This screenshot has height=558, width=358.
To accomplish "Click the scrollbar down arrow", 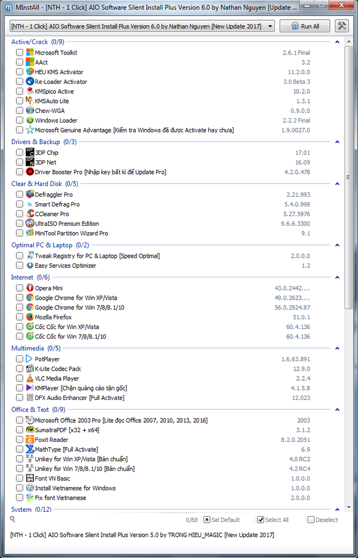I will click(349, 508).
